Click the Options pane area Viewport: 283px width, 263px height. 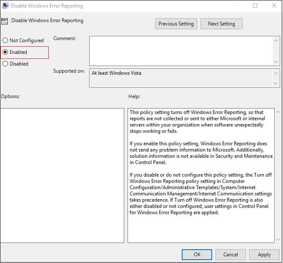62,175
